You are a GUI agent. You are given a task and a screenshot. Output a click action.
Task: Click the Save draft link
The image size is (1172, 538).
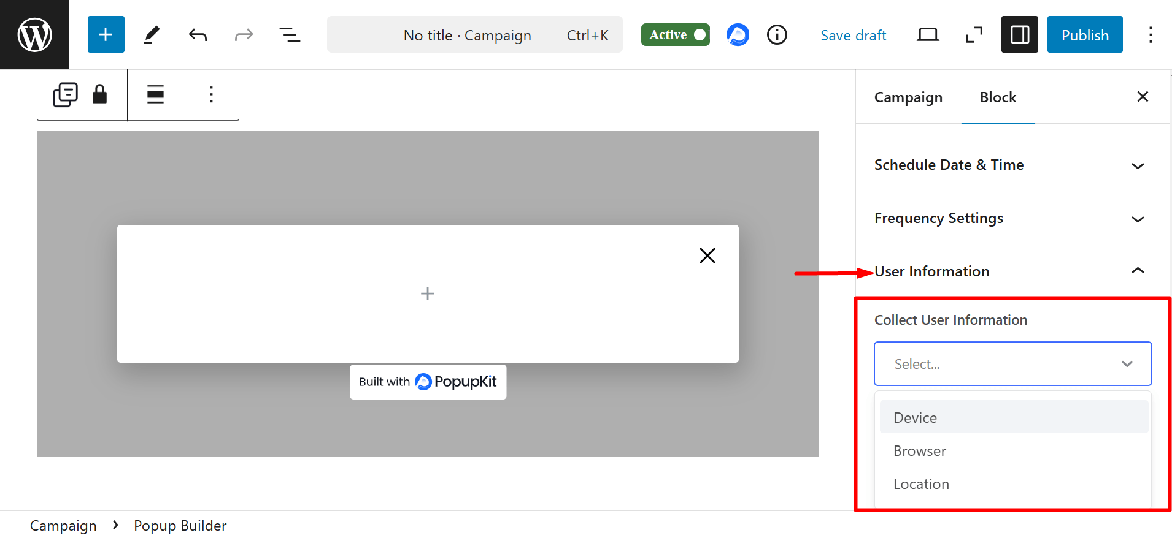(x=853, y=36)
